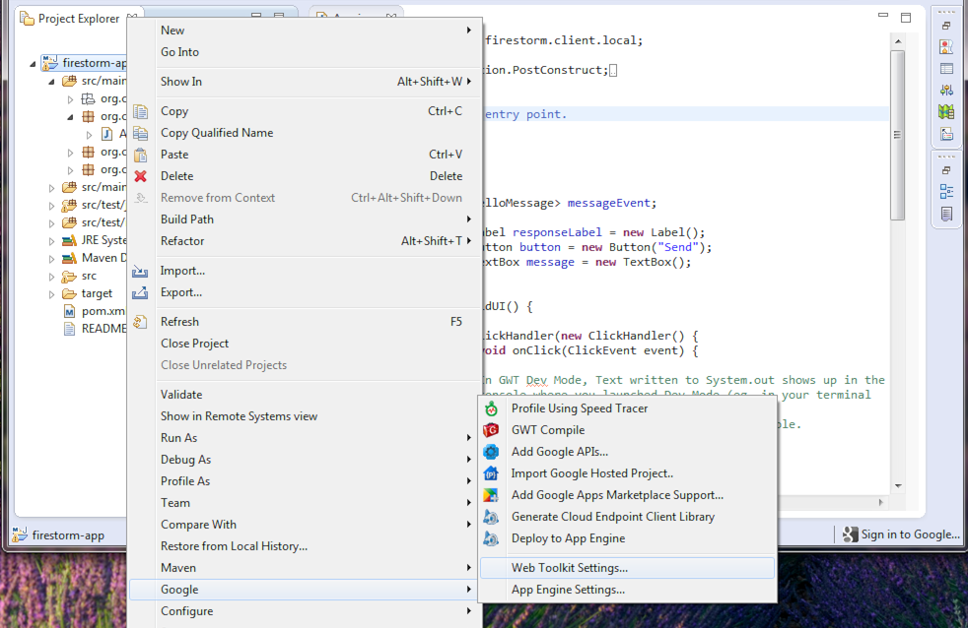
Task: Open the Compare With submenu
Action: [x=305, y=525]
